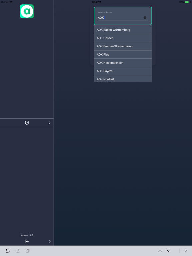The height and width of the screenshot is (256, 192).
Task: Go to next field with down chevron
Action: coord(169,251)
